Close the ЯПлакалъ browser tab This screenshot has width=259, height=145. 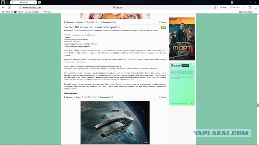pos(35,2)
